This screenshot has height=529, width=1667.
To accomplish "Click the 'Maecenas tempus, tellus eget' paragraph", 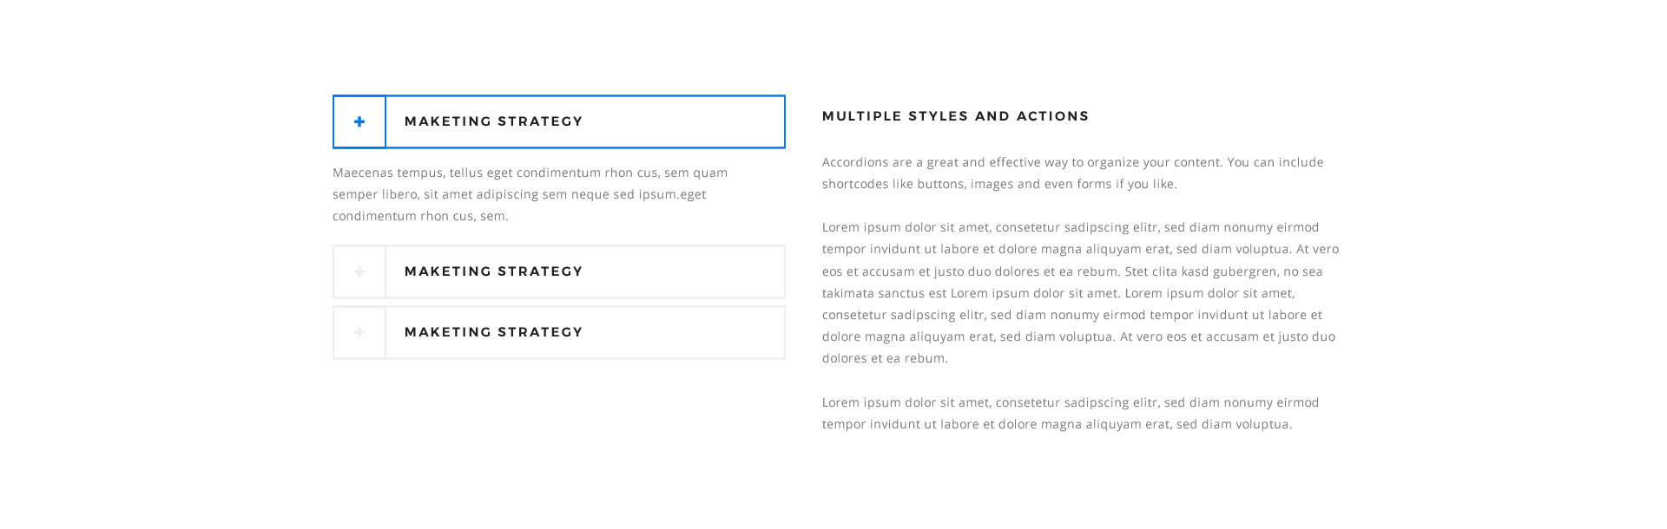I will pos(530,194).
